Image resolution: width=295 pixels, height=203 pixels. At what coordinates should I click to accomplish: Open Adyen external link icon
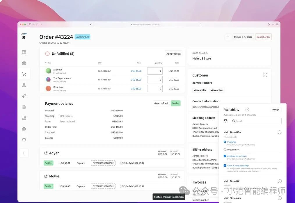(x=46, y=153)
